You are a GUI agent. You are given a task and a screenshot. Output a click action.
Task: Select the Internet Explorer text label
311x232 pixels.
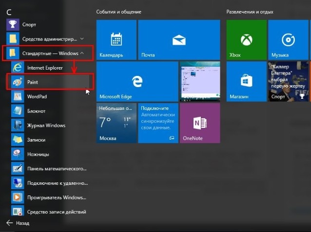point(45,68)
